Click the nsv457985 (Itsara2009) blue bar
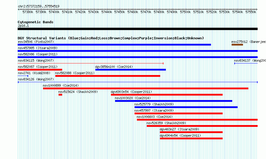266x159 pixels. tap(137, 51)
